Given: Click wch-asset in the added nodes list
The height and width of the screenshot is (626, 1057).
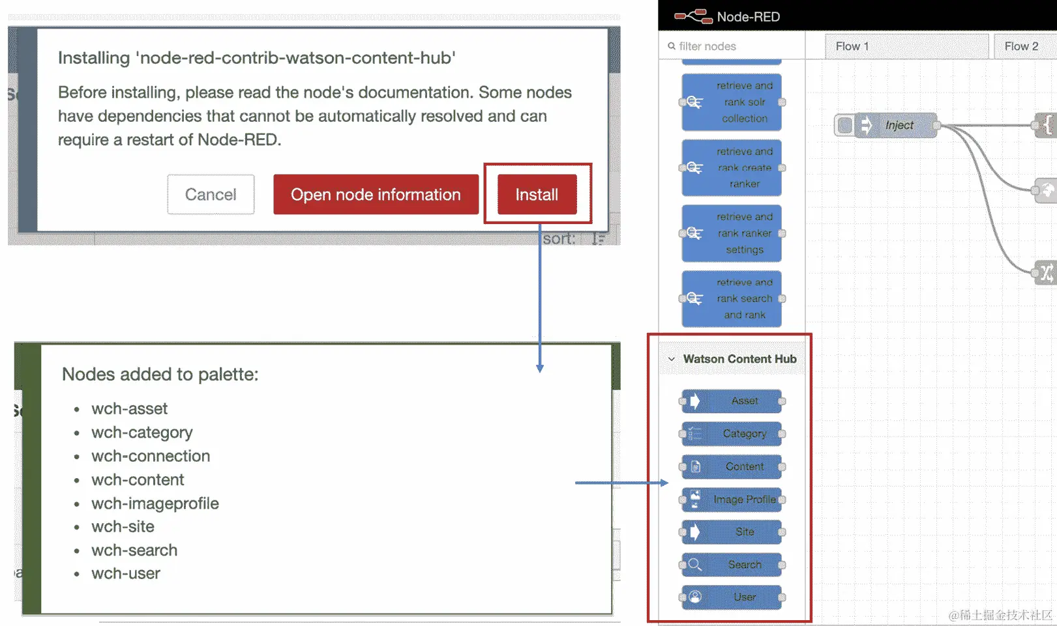Looking at the screenshot, I should (x=129, y=409).
